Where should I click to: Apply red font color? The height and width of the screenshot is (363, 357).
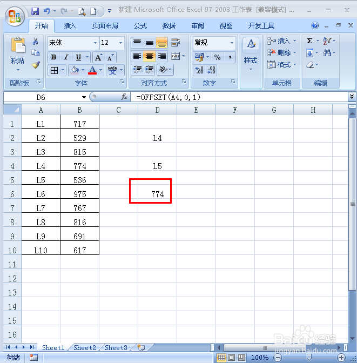(x=92, y=70)
